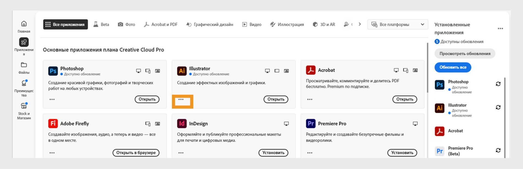
Task: Switch to the Фото category tab
Action: coord(126,24)
